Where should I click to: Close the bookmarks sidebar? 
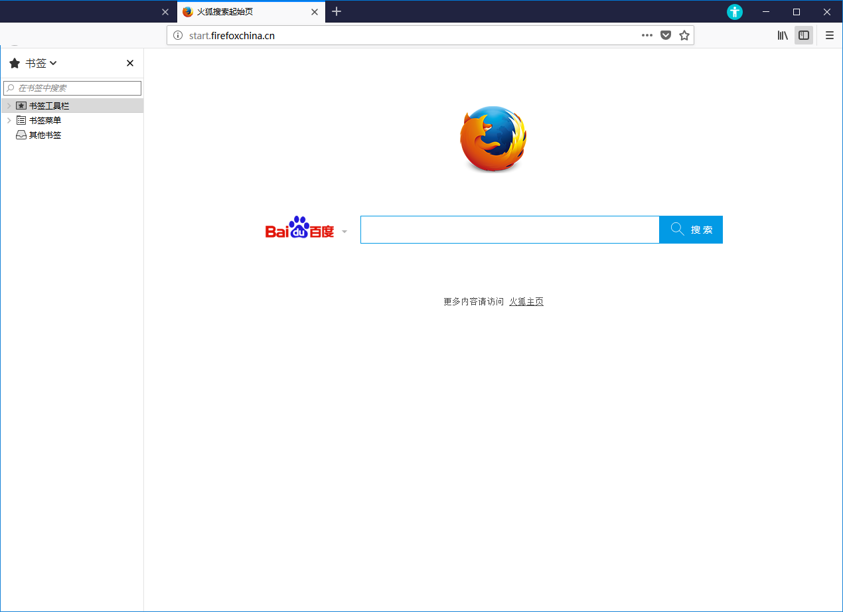[130, 63]
